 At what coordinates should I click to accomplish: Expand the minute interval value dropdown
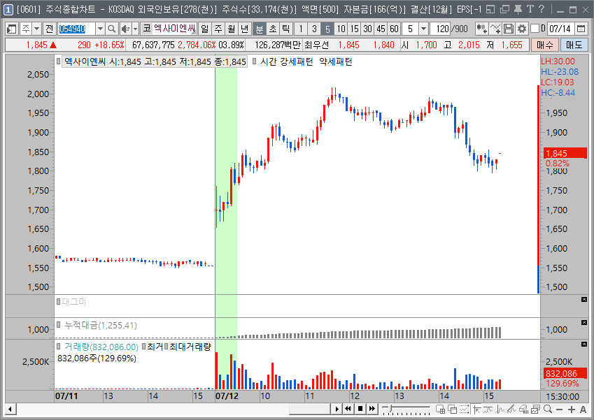click(423, 29)
